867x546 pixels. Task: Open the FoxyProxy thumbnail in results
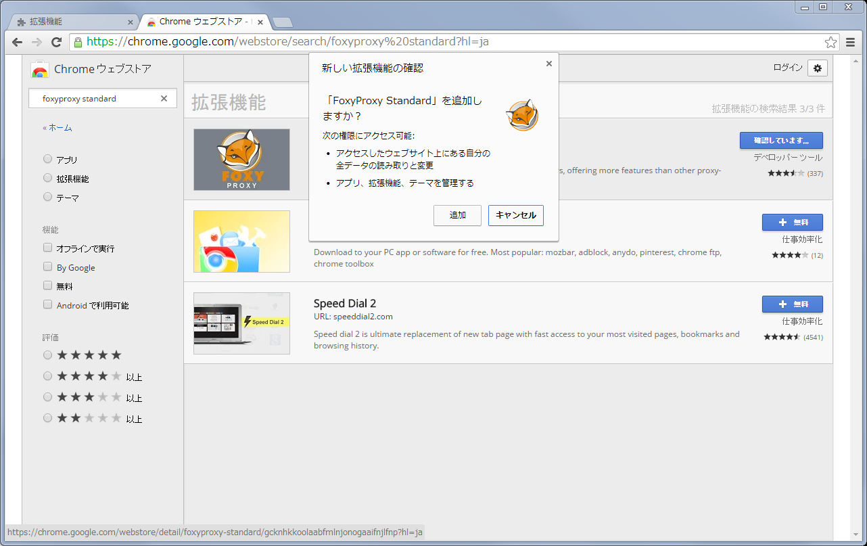click(241, 160)
